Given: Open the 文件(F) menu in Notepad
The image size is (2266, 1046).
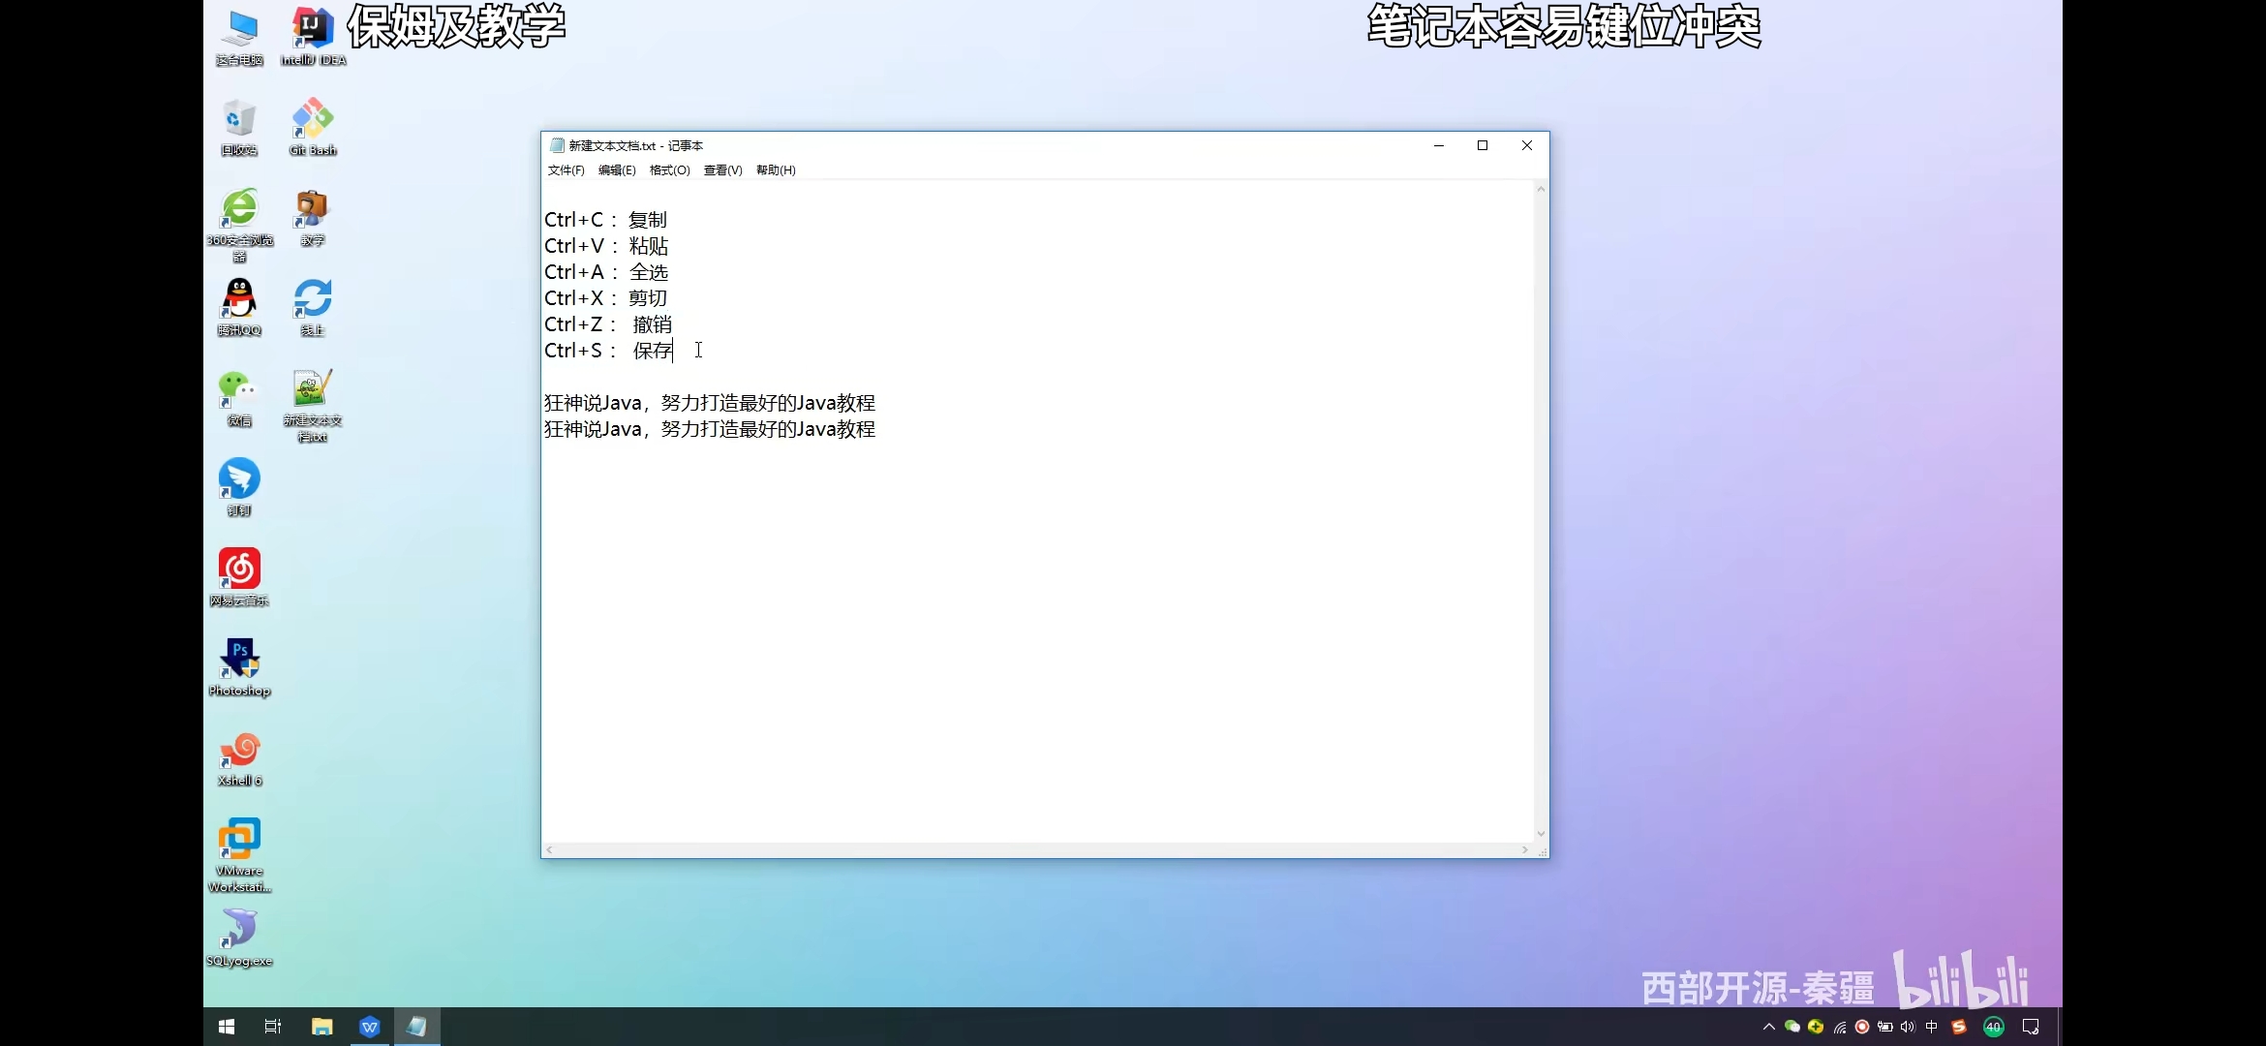Looking at the screenshot, I should click(566, 170).
